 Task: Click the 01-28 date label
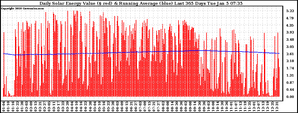pos(22,106)
